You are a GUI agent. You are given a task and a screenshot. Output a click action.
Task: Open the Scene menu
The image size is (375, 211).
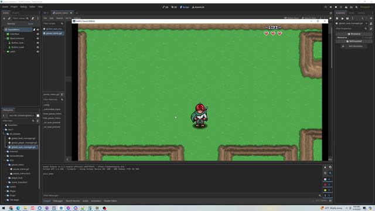5,7
